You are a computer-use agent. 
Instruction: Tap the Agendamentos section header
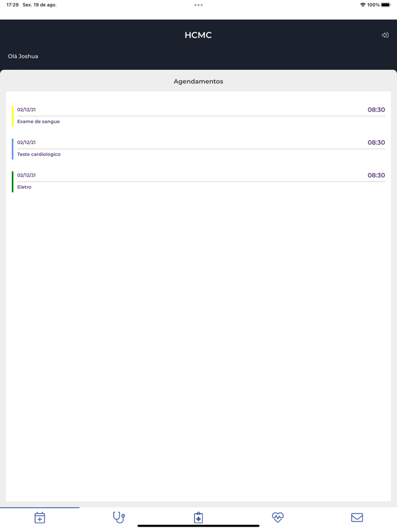[198, 82]
